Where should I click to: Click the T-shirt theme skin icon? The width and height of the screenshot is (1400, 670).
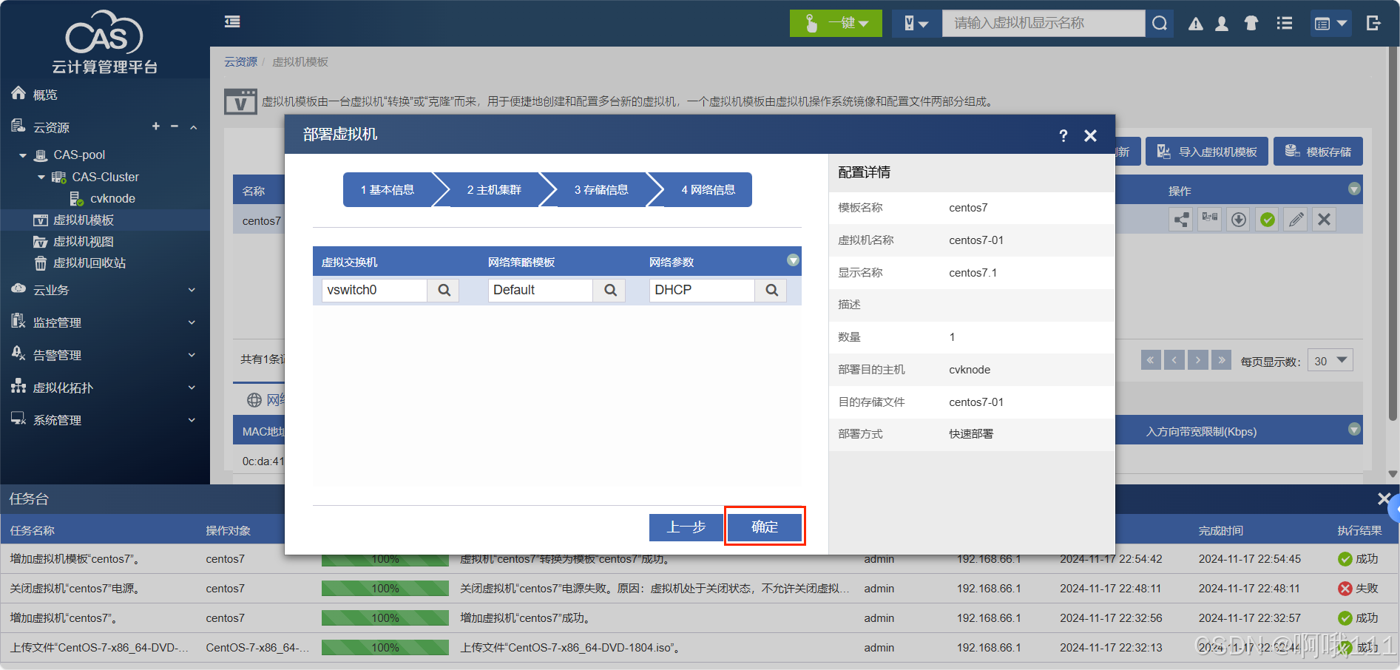click(x=1251, y=24)
